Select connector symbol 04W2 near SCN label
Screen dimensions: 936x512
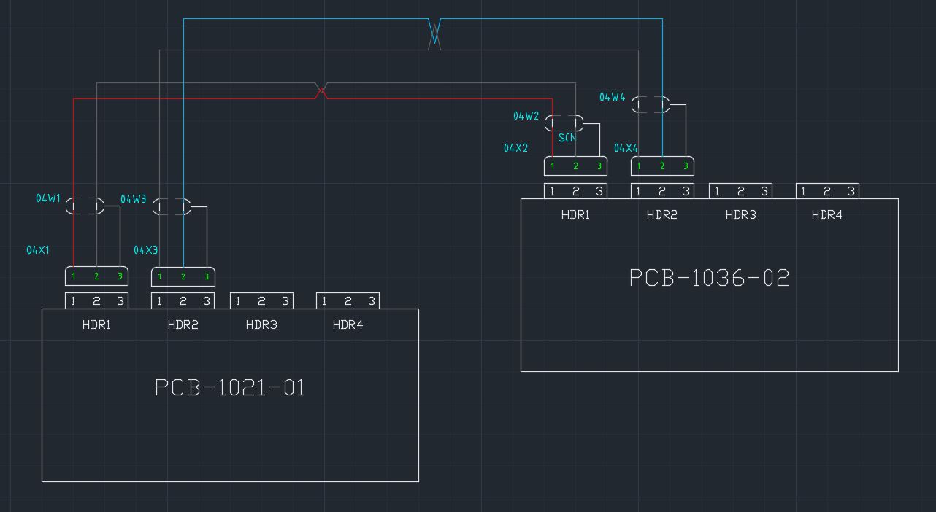(566, 123)
